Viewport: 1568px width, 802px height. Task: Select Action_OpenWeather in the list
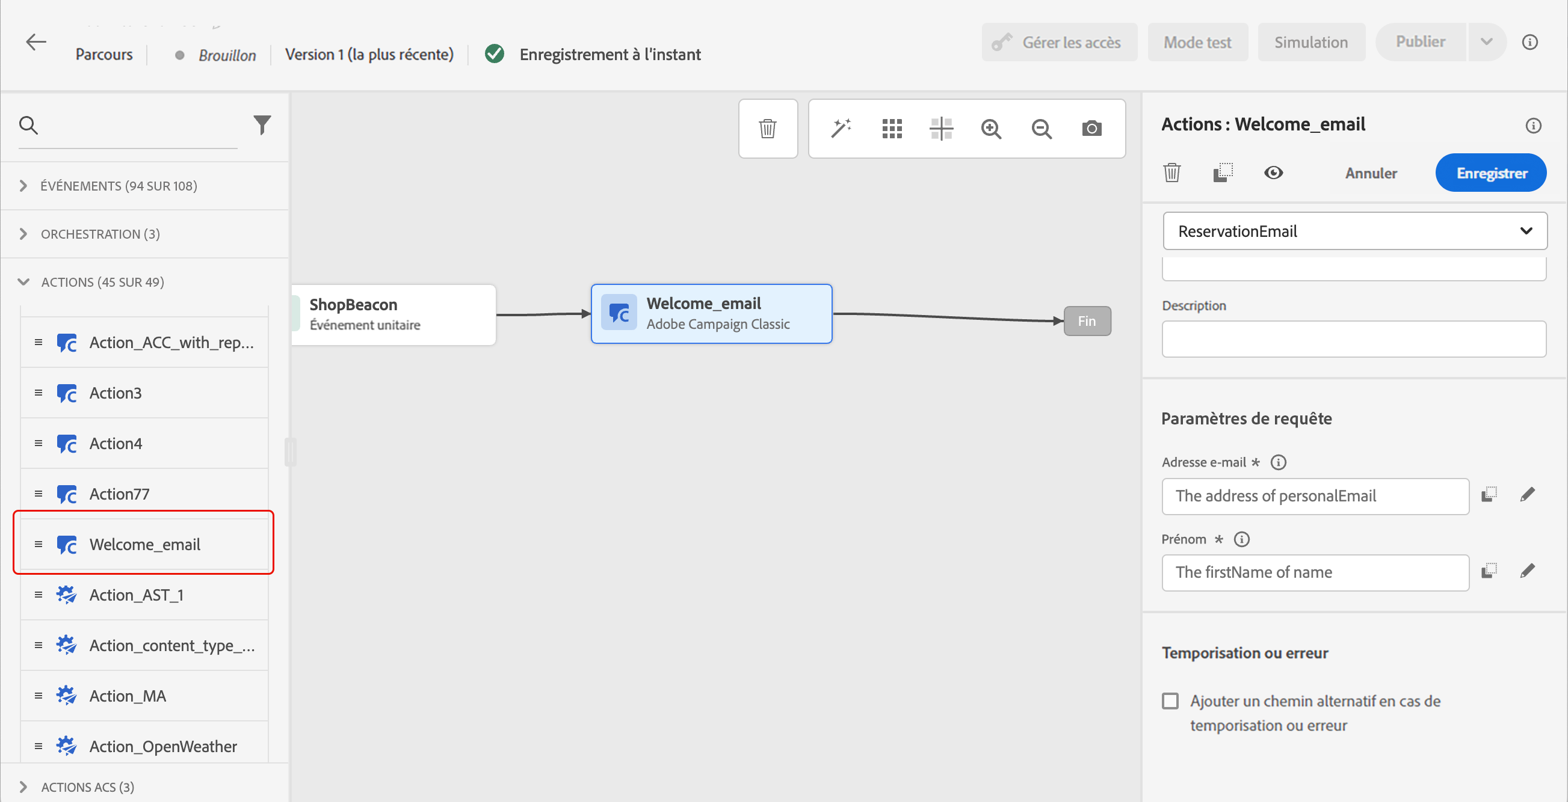point(163,746)
